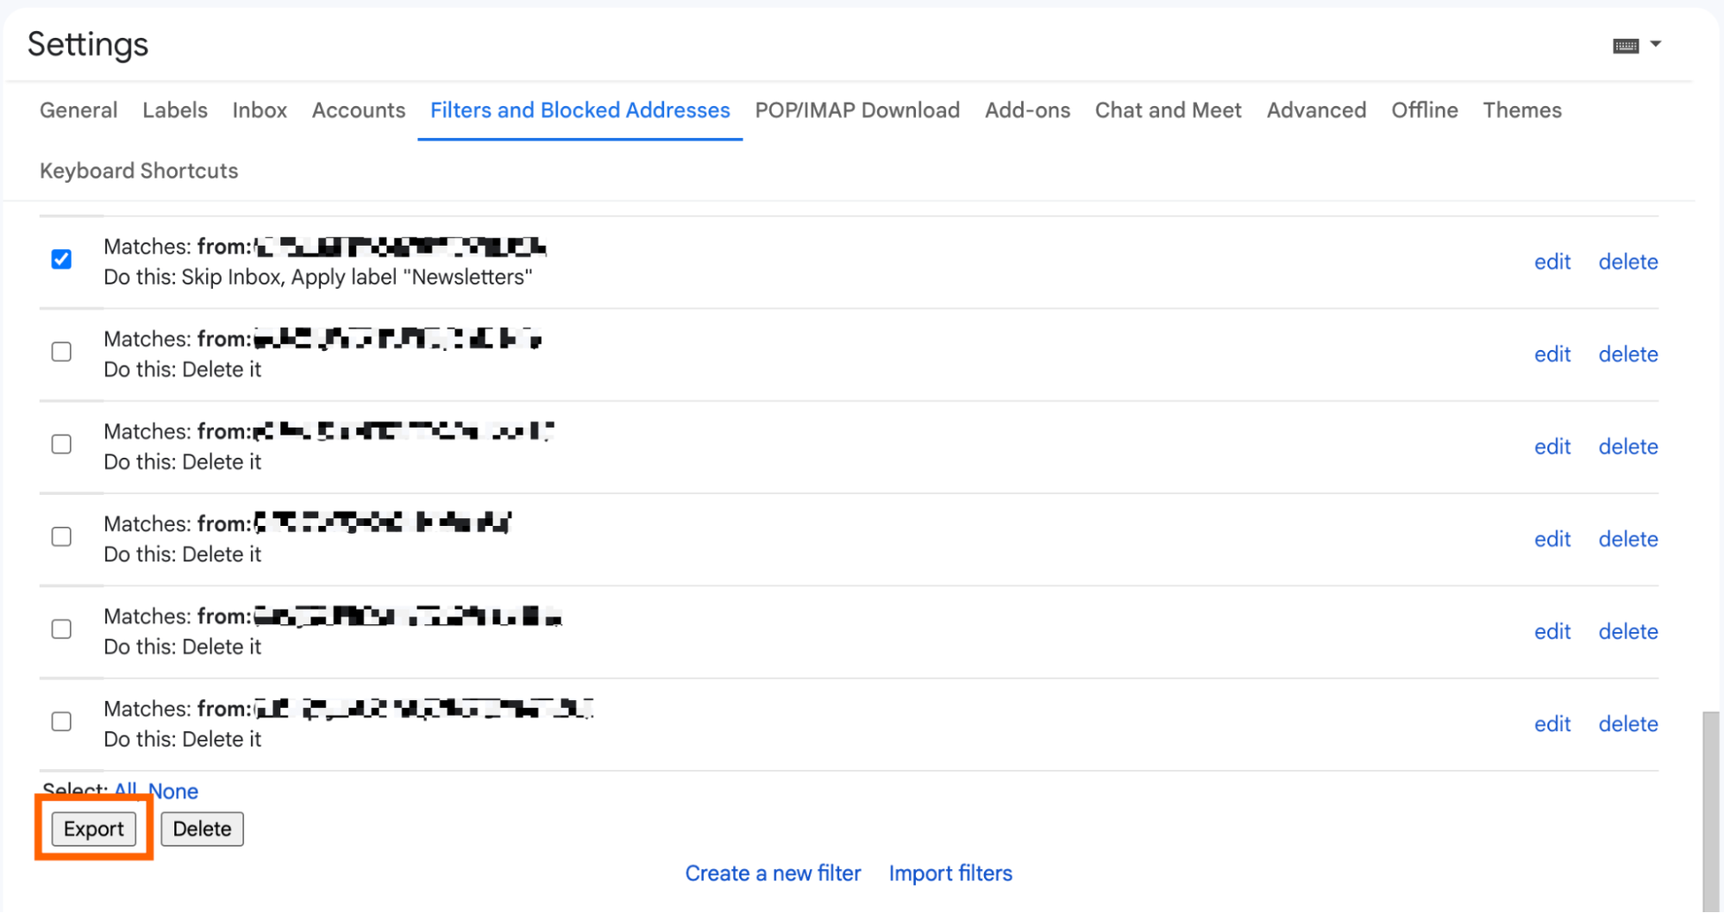Check the fourth filter's Delete it checkbox
The image size is (1724, 913).
(x=61, y=537)
